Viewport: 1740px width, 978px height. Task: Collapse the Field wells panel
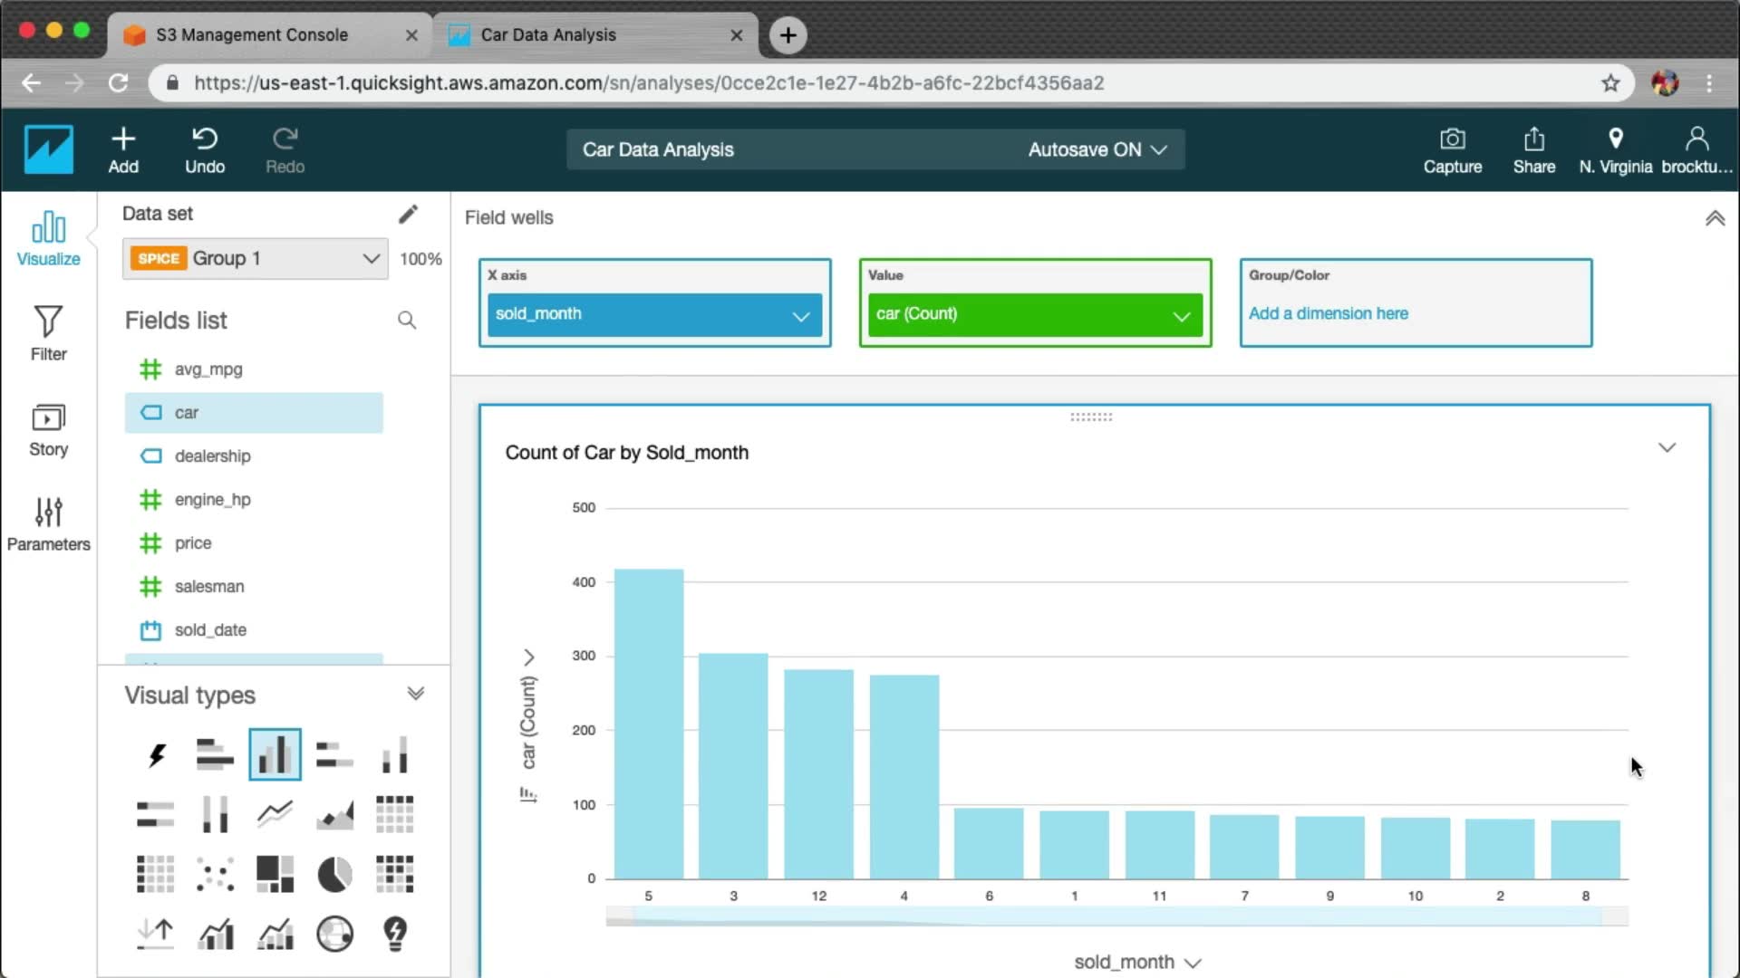pos(1715,218)
